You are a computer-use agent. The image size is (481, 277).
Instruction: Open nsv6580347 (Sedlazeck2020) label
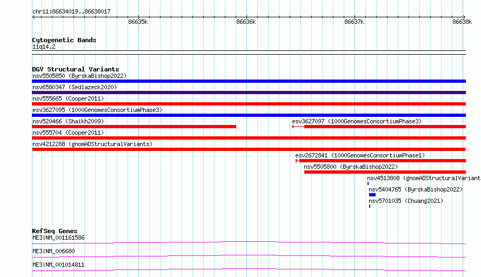pos(75,87)
